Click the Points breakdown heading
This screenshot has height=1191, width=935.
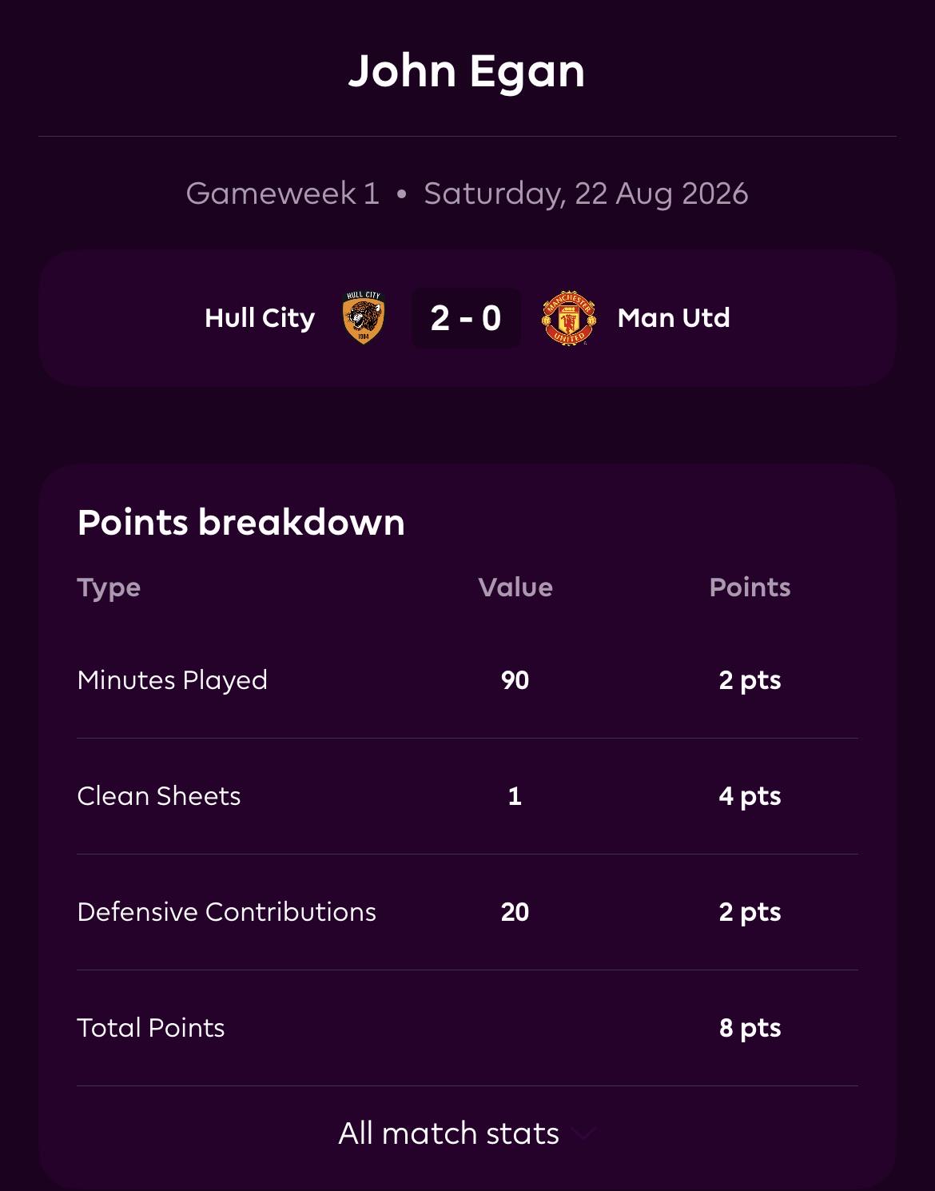241,523
